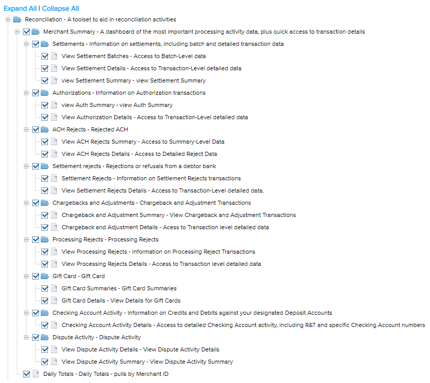This screenshot has width=430, height=383.
Task: Click the Gift Card folder icon
Action: (x=45, y=276)
